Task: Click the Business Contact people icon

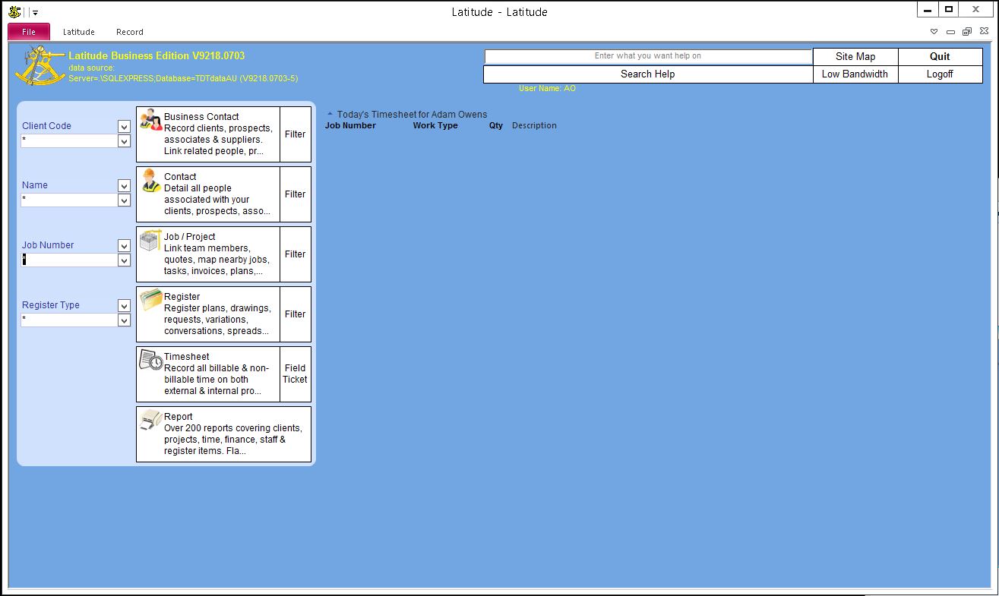Action: coord(151,120)
